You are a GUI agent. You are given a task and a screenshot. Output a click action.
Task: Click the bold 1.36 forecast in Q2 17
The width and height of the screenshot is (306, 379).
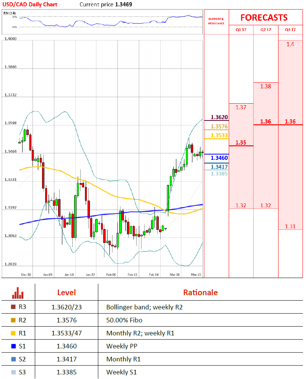(x=265, y=122)
